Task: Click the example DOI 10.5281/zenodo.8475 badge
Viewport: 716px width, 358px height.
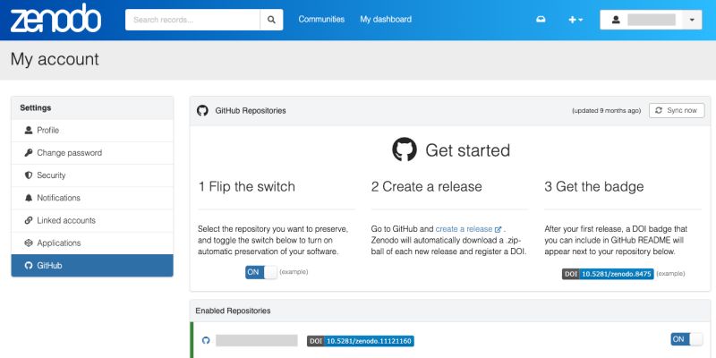Action: tap(608, 274)
